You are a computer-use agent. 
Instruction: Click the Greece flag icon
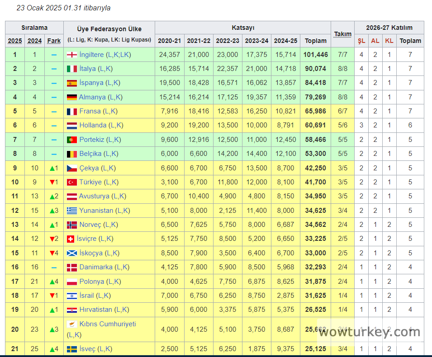point(71,211)
